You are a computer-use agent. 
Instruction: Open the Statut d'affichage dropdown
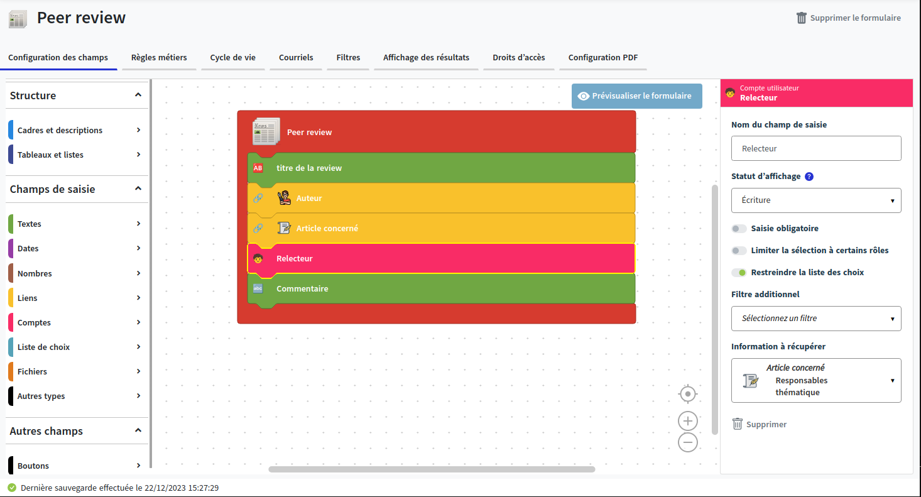point(816,200)
